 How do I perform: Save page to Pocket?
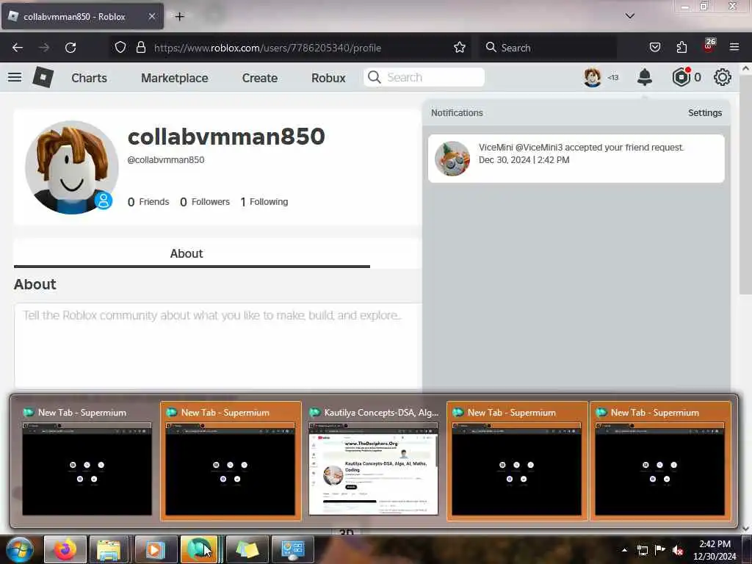tap(654, 48)
